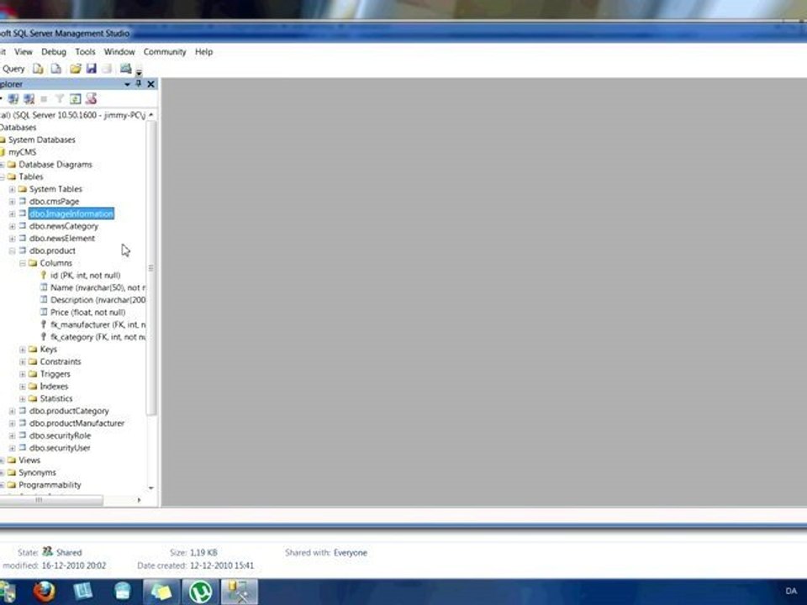Click the Object Explorer scroll-right arrow

(139, 500)
